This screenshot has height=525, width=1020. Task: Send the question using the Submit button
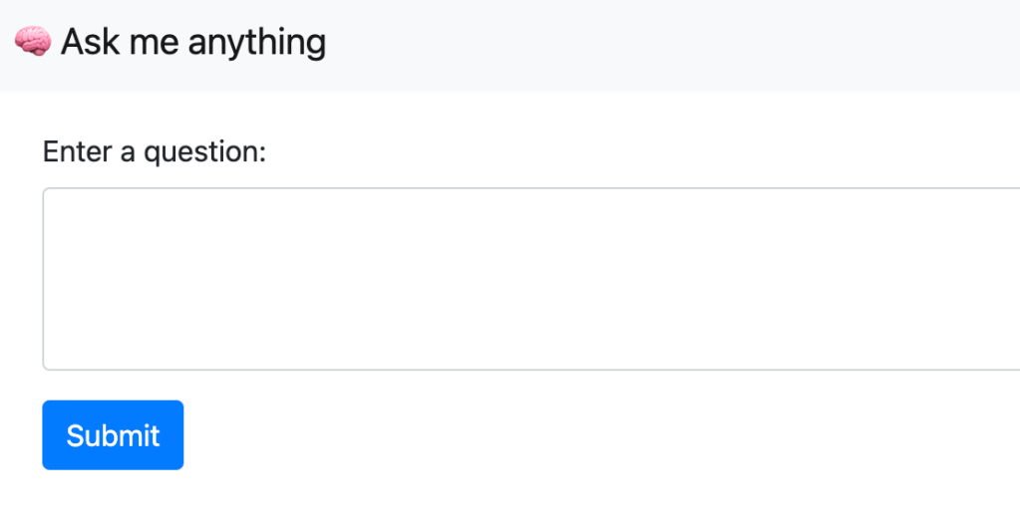point(113,435)
